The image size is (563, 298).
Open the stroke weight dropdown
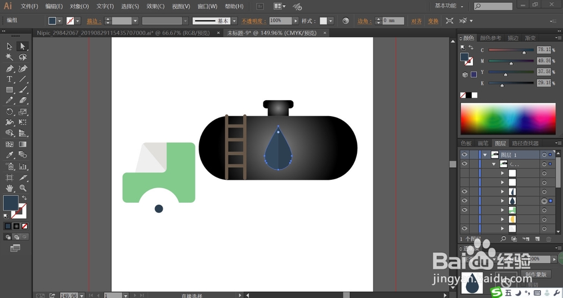(x=135, y=21)
